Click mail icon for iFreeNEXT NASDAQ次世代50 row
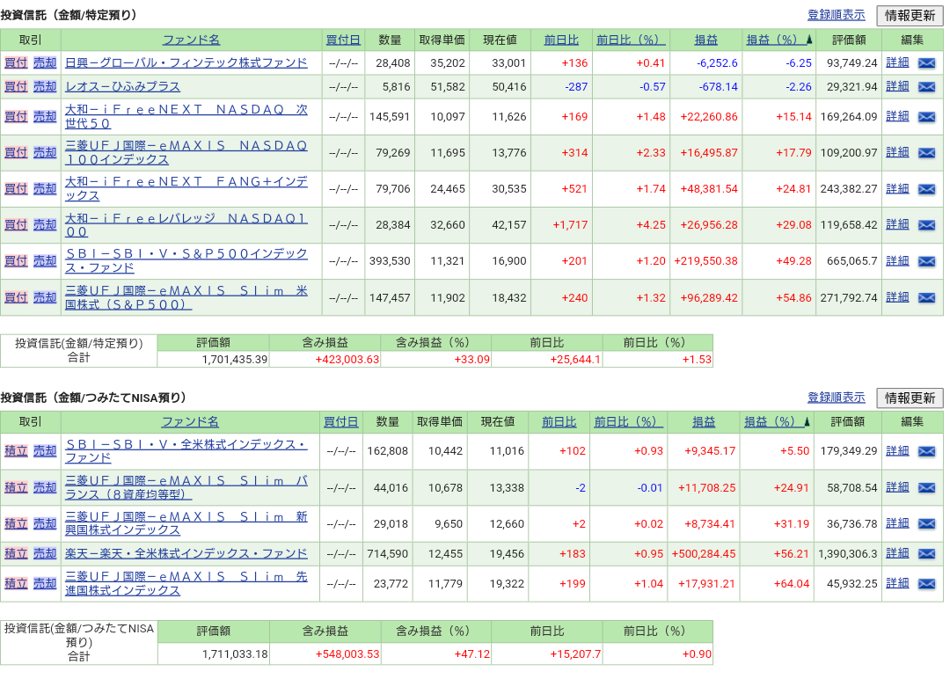Image resolution: width=950 pixels, height=679 pixels. 926,117
